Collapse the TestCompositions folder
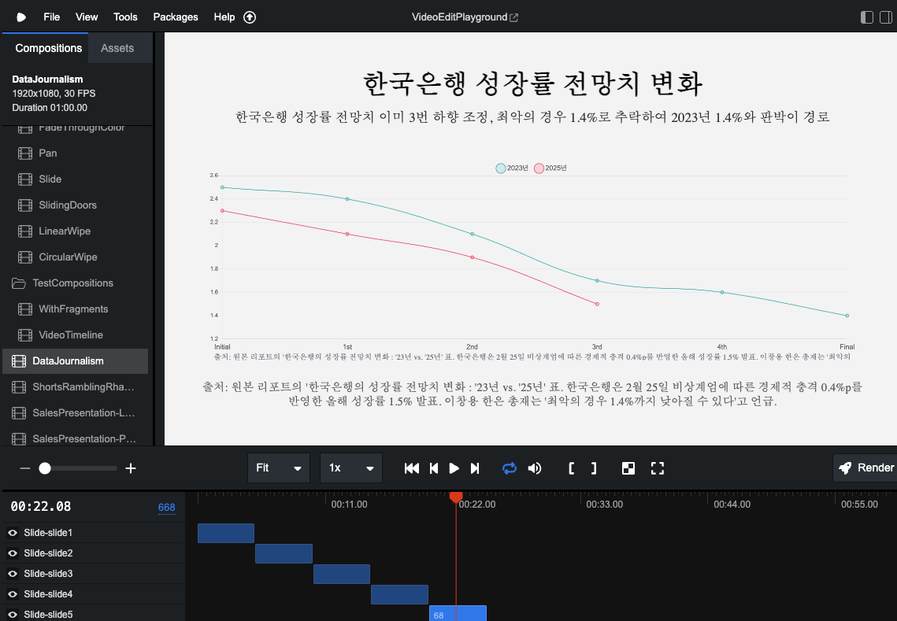 coord(19,283)
